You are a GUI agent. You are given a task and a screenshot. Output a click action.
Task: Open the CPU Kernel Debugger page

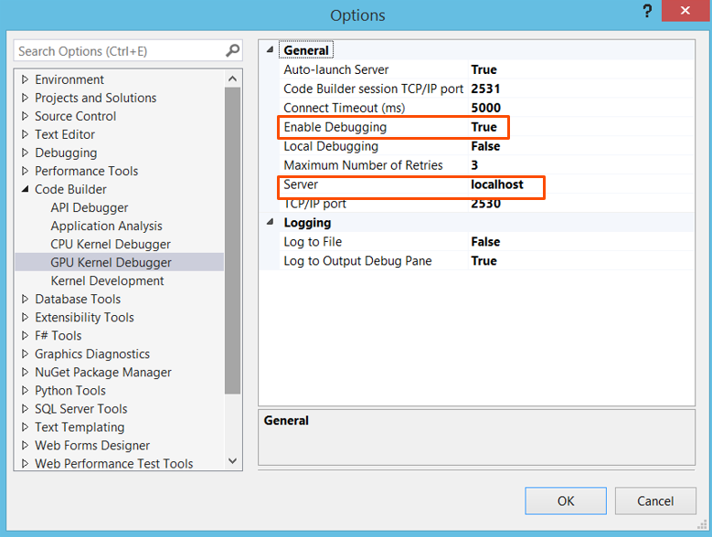tap(111, 244)
